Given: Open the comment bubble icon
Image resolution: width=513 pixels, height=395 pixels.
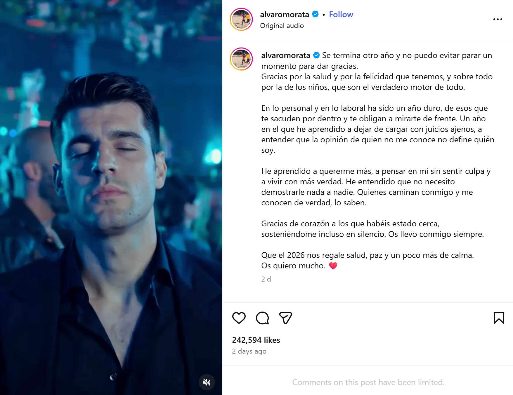Looking at the screenshot, I should [262, 318].
